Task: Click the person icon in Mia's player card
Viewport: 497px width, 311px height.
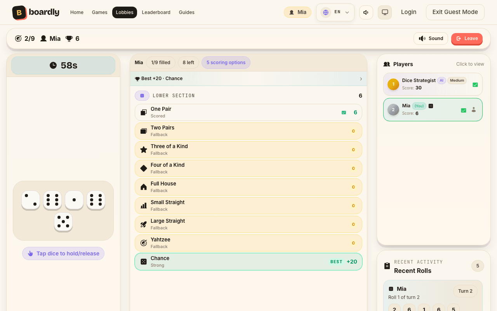Action: 474,110
